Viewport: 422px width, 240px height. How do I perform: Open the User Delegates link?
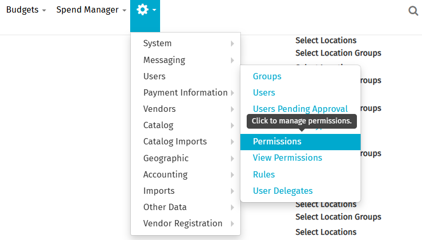(282, 191)
